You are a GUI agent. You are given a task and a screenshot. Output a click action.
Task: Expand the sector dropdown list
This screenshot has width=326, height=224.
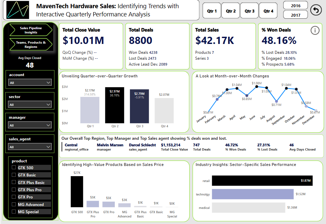click(x=30, y=105)
